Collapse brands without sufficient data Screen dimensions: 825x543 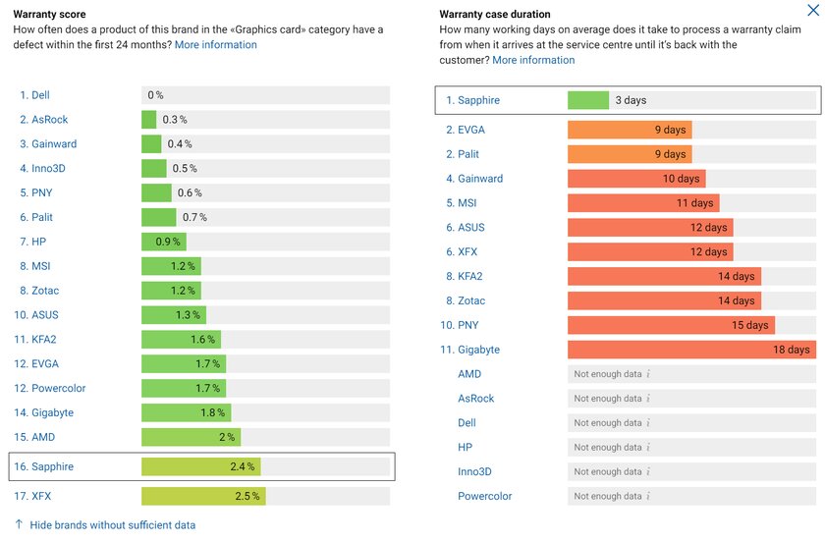(x=112, y=525)
